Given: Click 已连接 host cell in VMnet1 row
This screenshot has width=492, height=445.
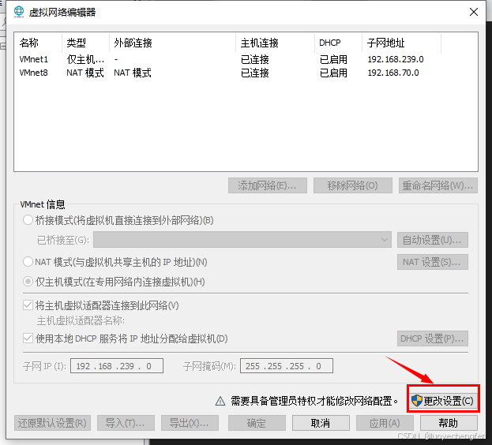Looking at the screenshot, I should (255, 59).
